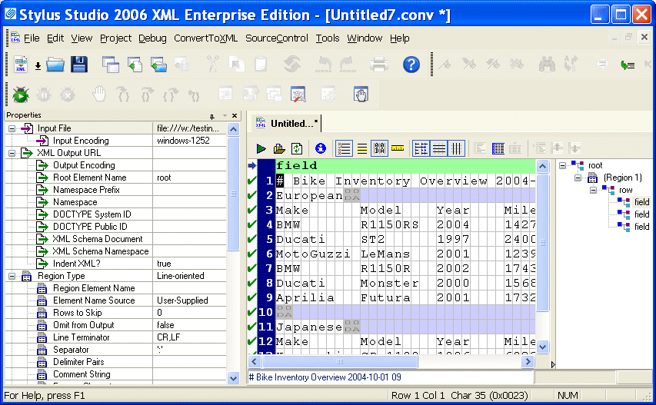Image resolution: width=656 pixels, height=405 pixels.
Task: Click the blue info circle icon
Action: pyautogui.click(x=321, y=148)
